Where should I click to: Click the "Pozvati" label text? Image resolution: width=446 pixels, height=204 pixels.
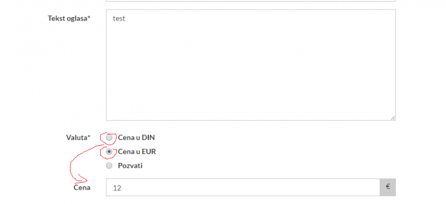pyautogui.click(x=130, y=166)
